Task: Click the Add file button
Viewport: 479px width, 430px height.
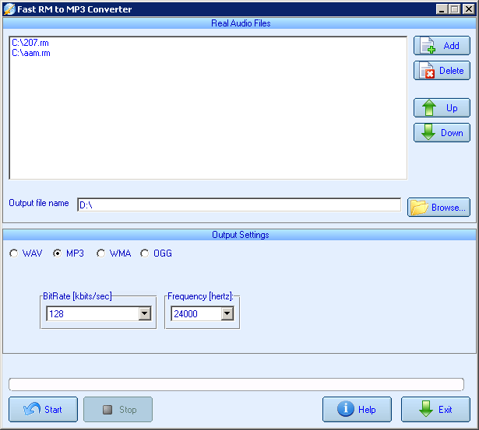Action: pyautogui.click(x=442, y=46)
